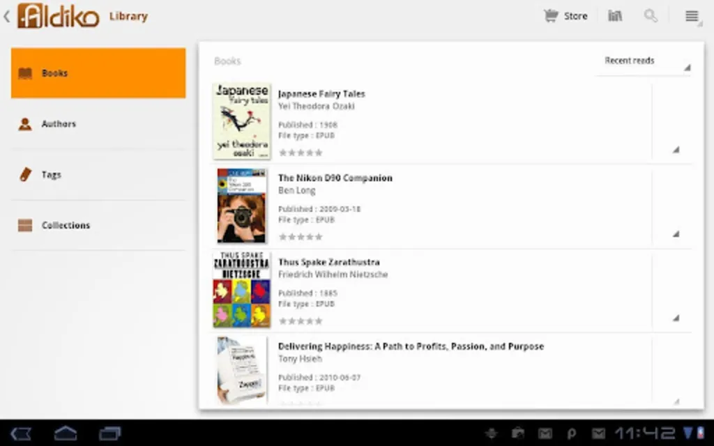Click 'Published : 1908' text

[x=307, y=125]
